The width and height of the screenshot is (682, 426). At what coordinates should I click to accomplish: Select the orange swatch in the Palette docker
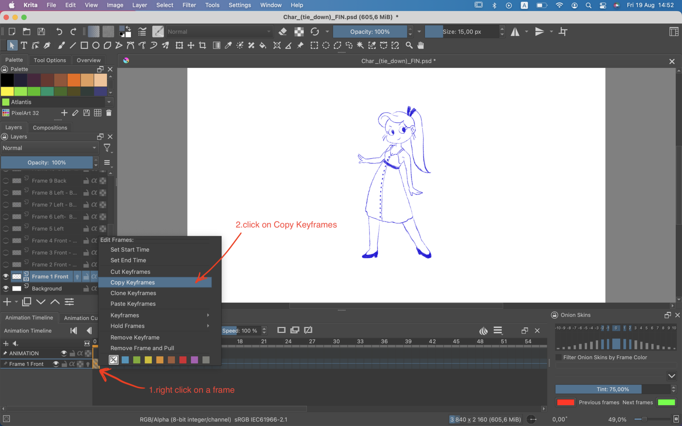74,80
